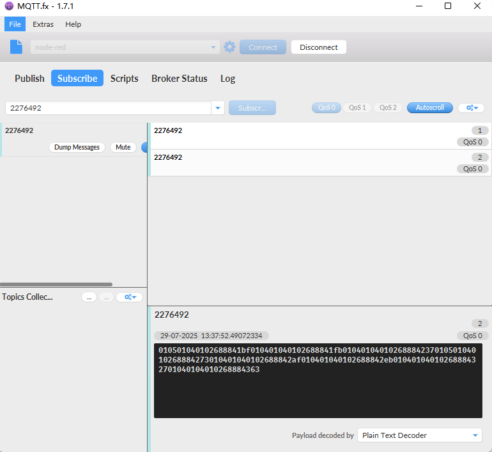Open subscribe options gear dropdown near Autoscroll
Screen dimensions: 492x452
472,107
